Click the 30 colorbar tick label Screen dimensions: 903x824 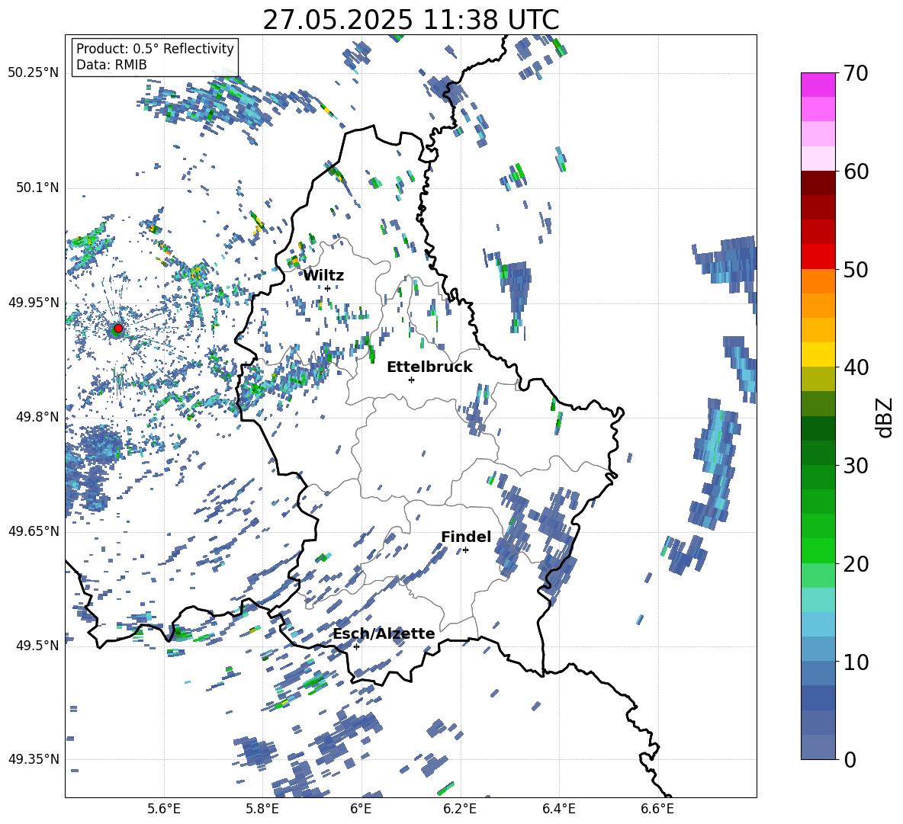pos(855,466)
